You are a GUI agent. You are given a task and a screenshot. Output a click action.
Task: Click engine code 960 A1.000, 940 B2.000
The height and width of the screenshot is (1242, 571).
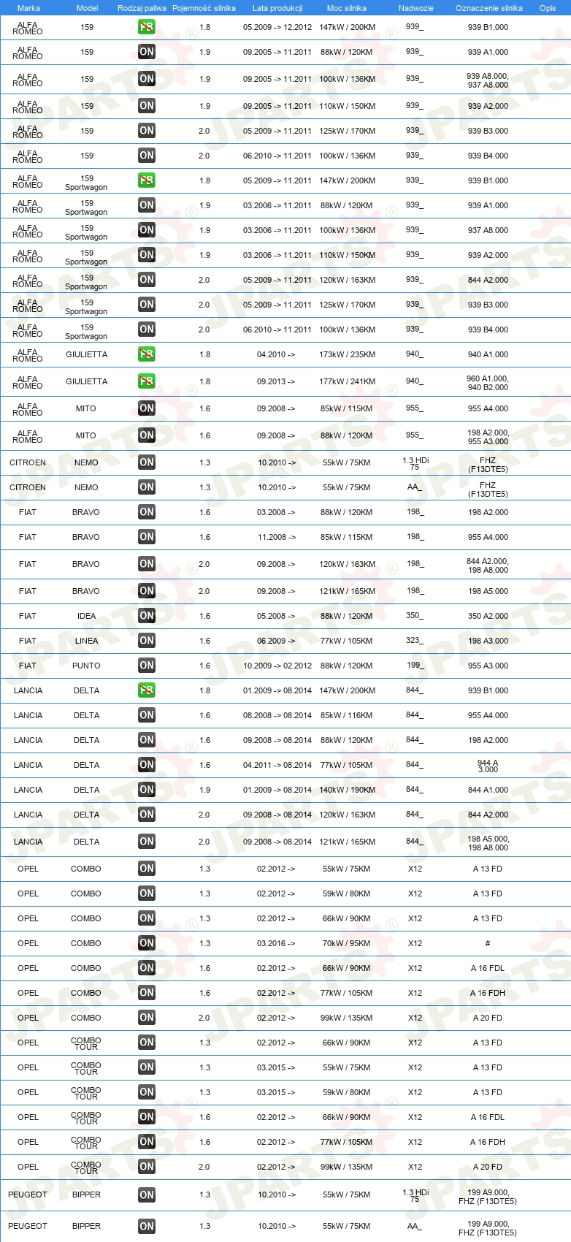tap(488, 383)
